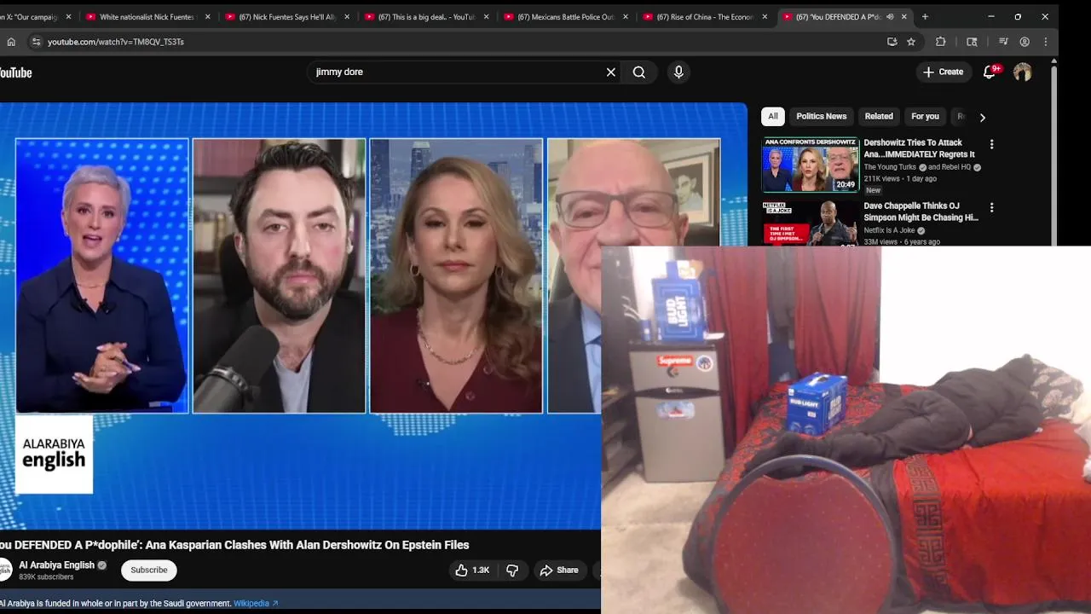Click the Netflix Is A Joke thumbnail
The width and height of the screenshot is (1091, 614).
point(811,223)
